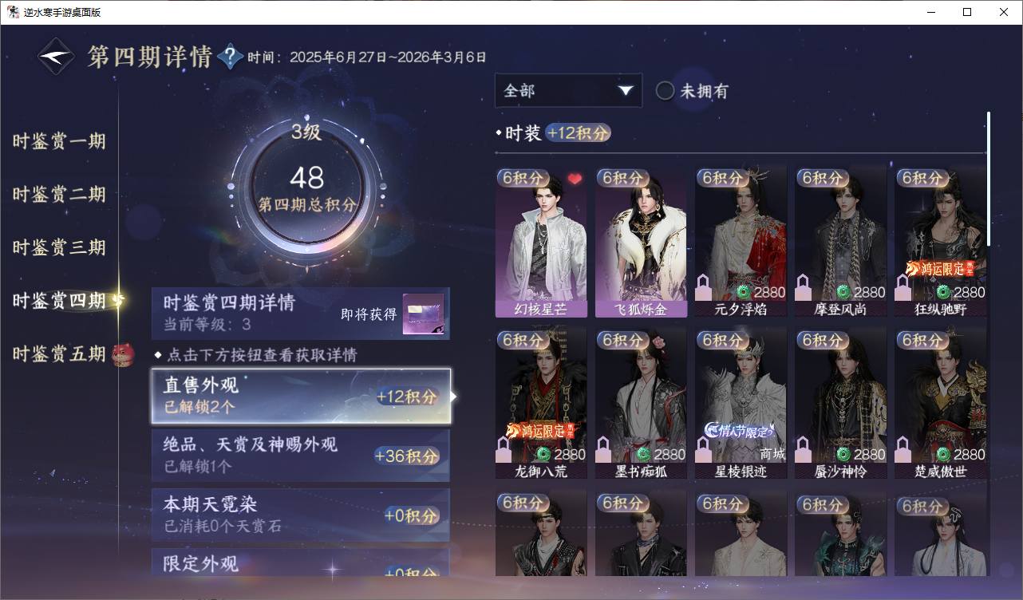Image resolution: width=1023 pixels, height=600 pixels.
Task: Open the 本期天霓染 points entry
Action: tap(301, 515)
